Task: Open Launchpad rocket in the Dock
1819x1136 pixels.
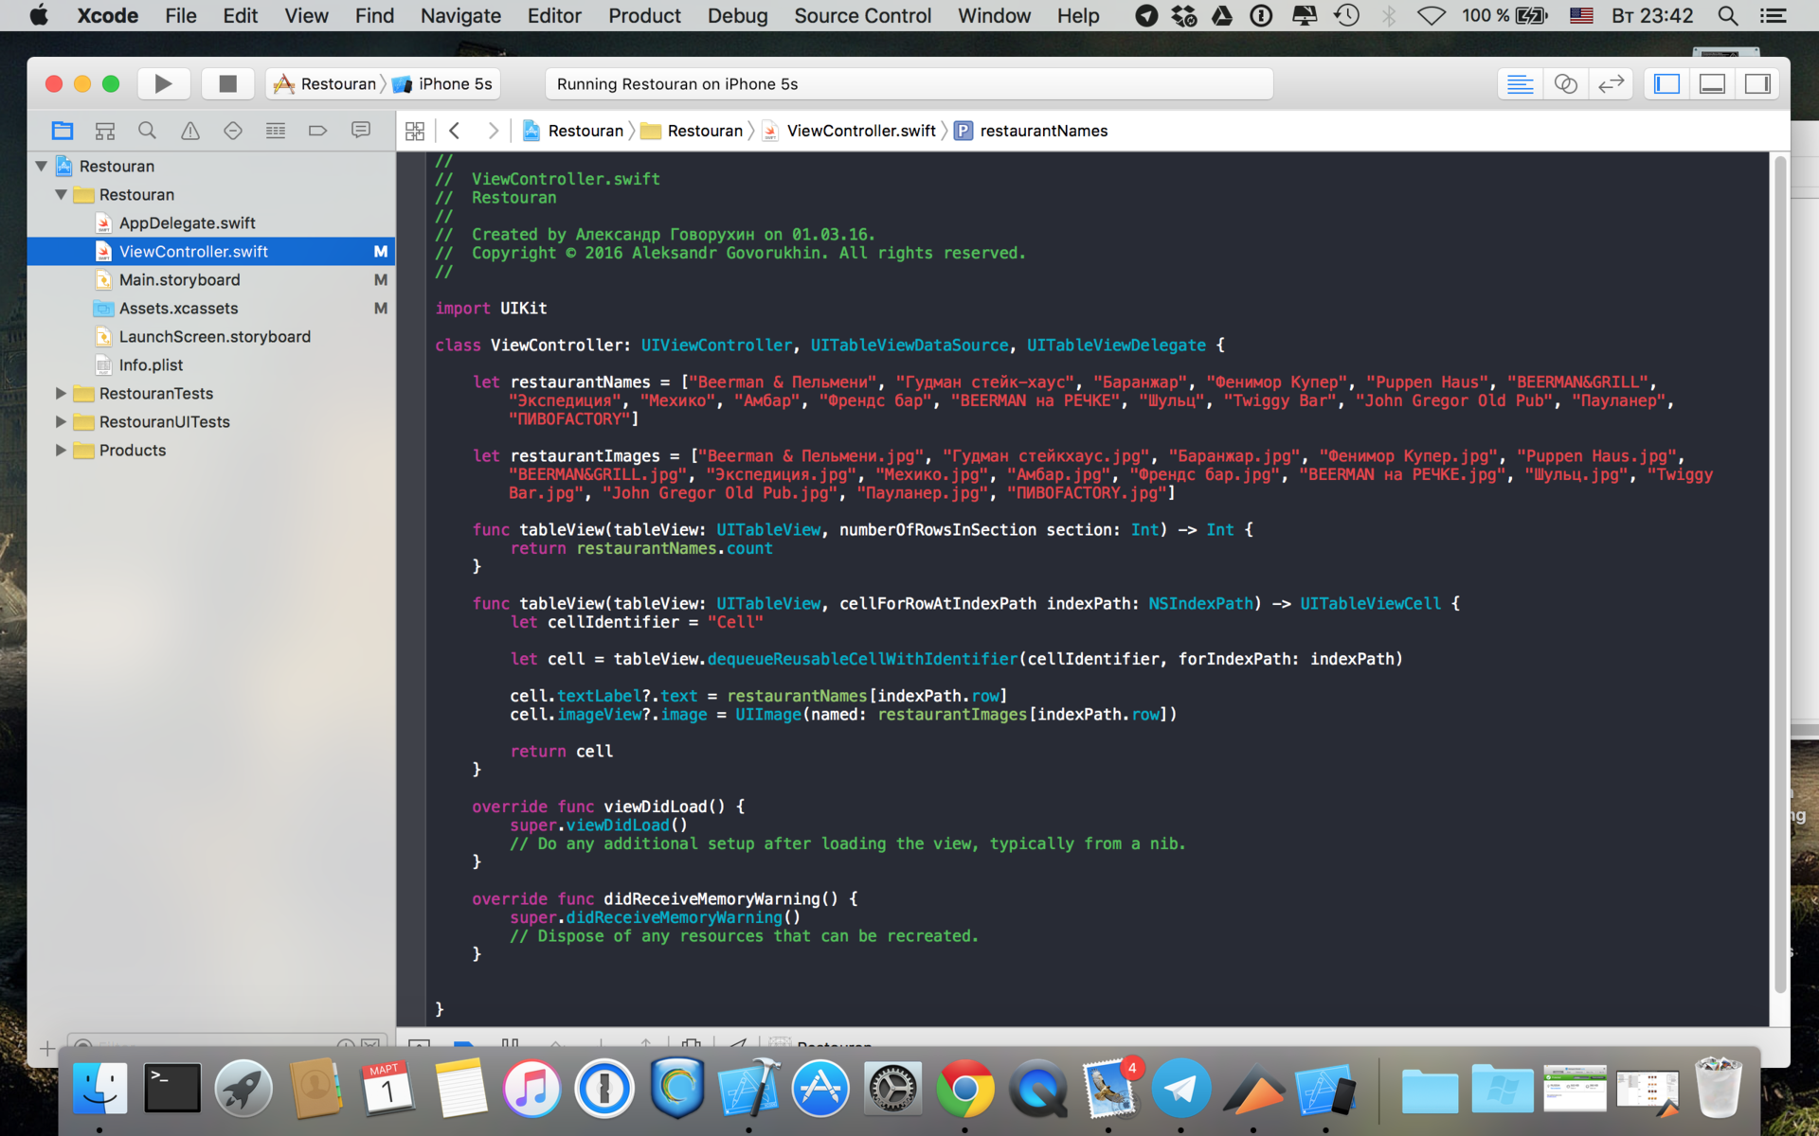Action: pos(243,1089)
